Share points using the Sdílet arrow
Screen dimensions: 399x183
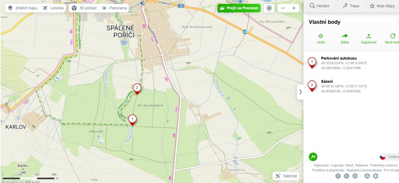tap(345, 38)
